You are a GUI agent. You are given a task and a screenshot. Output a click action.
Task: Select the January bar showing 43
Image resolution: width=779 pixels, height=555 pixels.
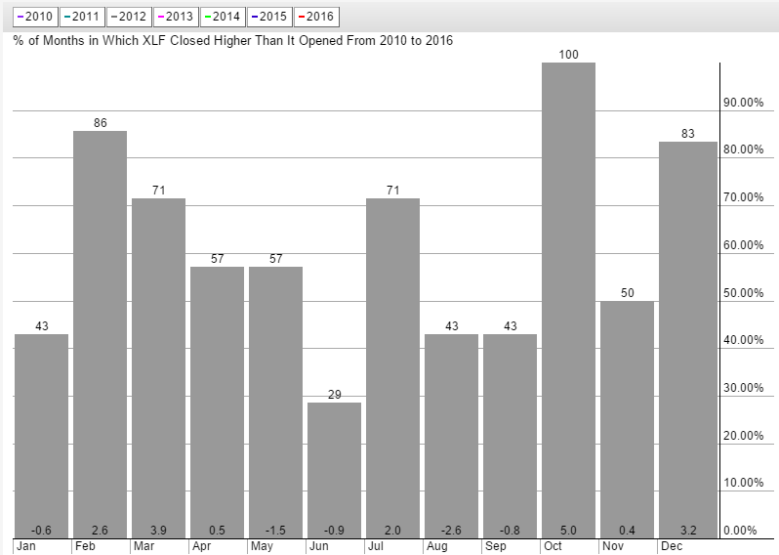click(41, 436)
